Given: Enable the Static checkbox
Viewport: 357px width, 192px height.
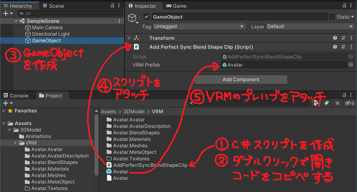Looking at the screenshot, I should (x=332, y=17).
